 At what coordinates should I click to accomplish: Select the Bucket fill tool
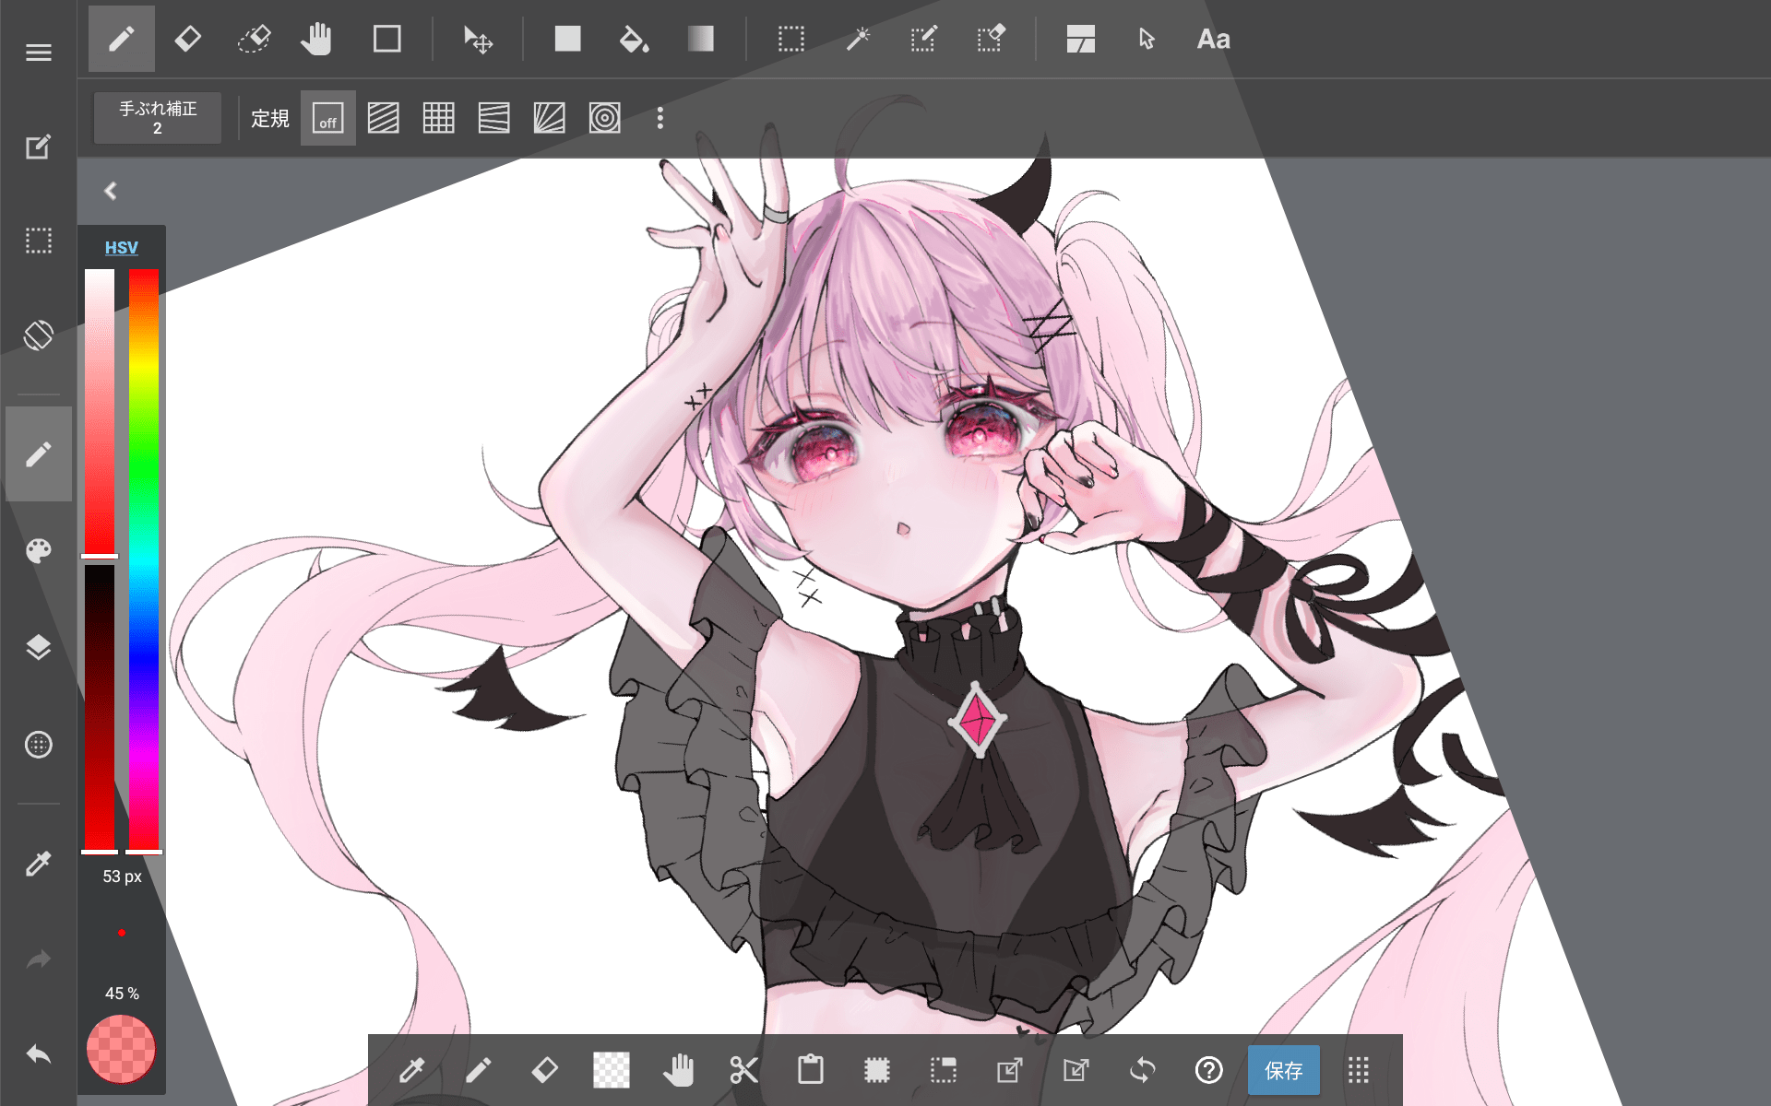(x=633, y=40)
